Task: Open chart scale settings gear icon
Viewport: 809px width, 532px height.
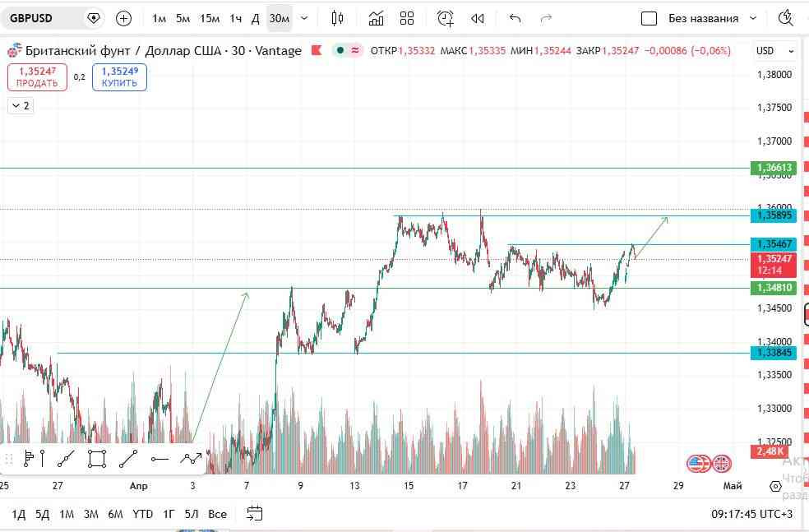Action: tap(775, 486)
